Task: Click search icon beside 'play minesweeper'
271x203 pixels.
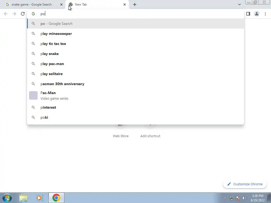Action: pyautogui.click(x=33, y=34)
